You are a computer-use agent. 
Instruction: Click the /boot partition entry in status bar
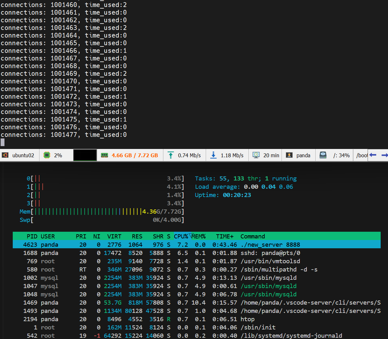click(x=362, y=155)
